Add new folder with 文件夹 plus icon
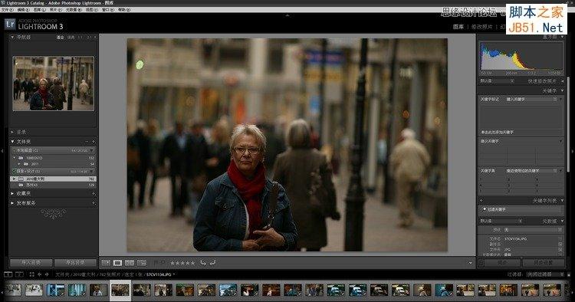This screenshot has height=302, width=575. [94, 142]
